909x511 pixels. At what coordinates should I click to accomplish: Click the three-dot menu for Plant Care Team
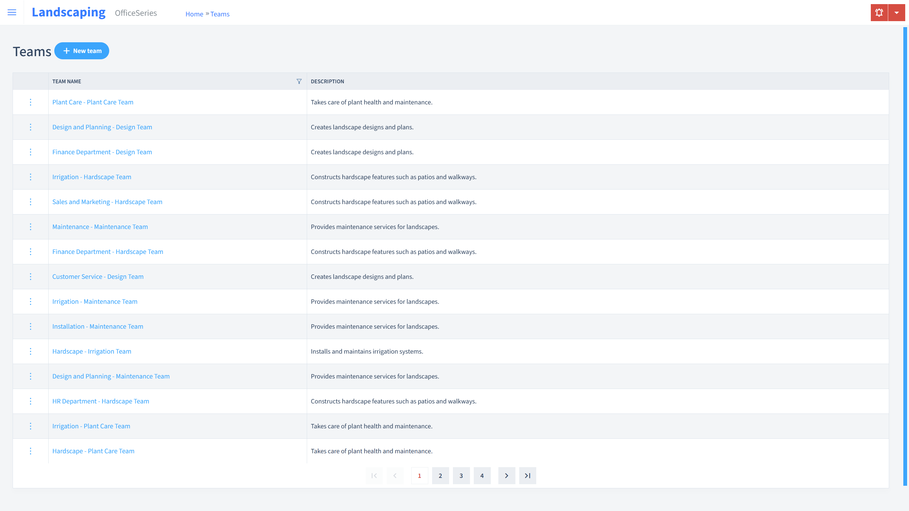pyautogui.click(x=30, y=102)
